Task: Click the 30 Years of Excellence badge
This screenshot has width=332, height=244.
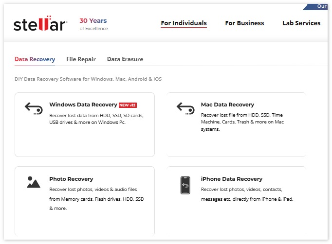Action: point(93,24)
